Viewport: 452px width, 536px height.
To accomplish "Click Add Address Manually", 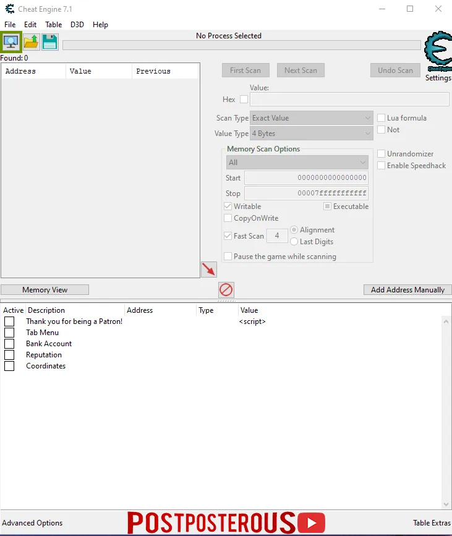I will [407, 290].
